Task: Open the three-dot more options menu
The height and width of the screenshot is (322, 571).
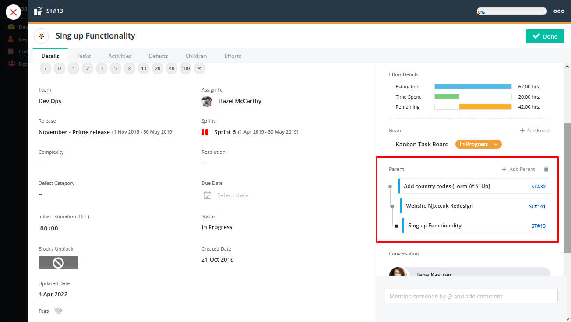Action: click(x=559, y=11)
